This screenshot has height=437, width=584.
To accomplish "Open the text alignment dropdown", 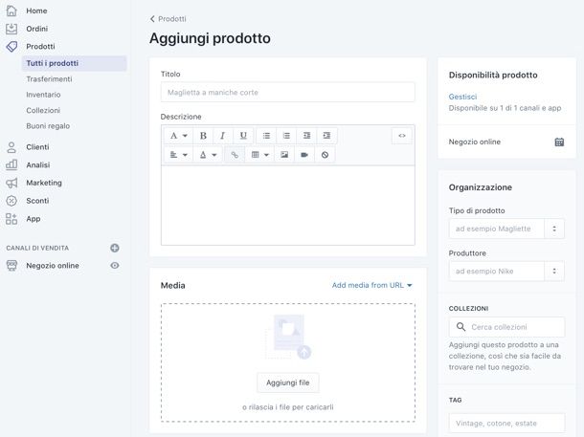I will pos(178,155).
